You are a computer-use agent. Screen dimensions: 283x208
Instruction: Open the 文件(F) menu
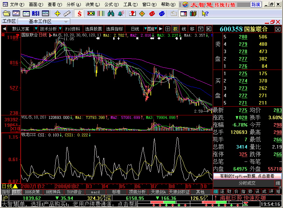(x=17, y=5)
